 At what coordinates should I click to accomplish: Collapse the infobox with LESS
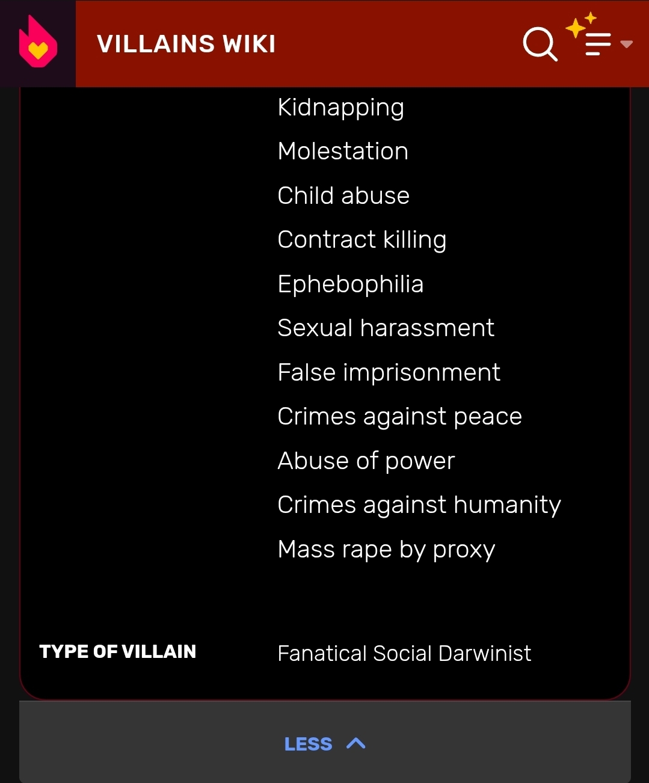point(309,744)
